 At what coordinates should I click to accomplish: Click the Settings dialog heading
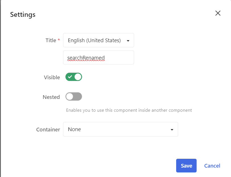pyautogui.click(x=23, y=15)
